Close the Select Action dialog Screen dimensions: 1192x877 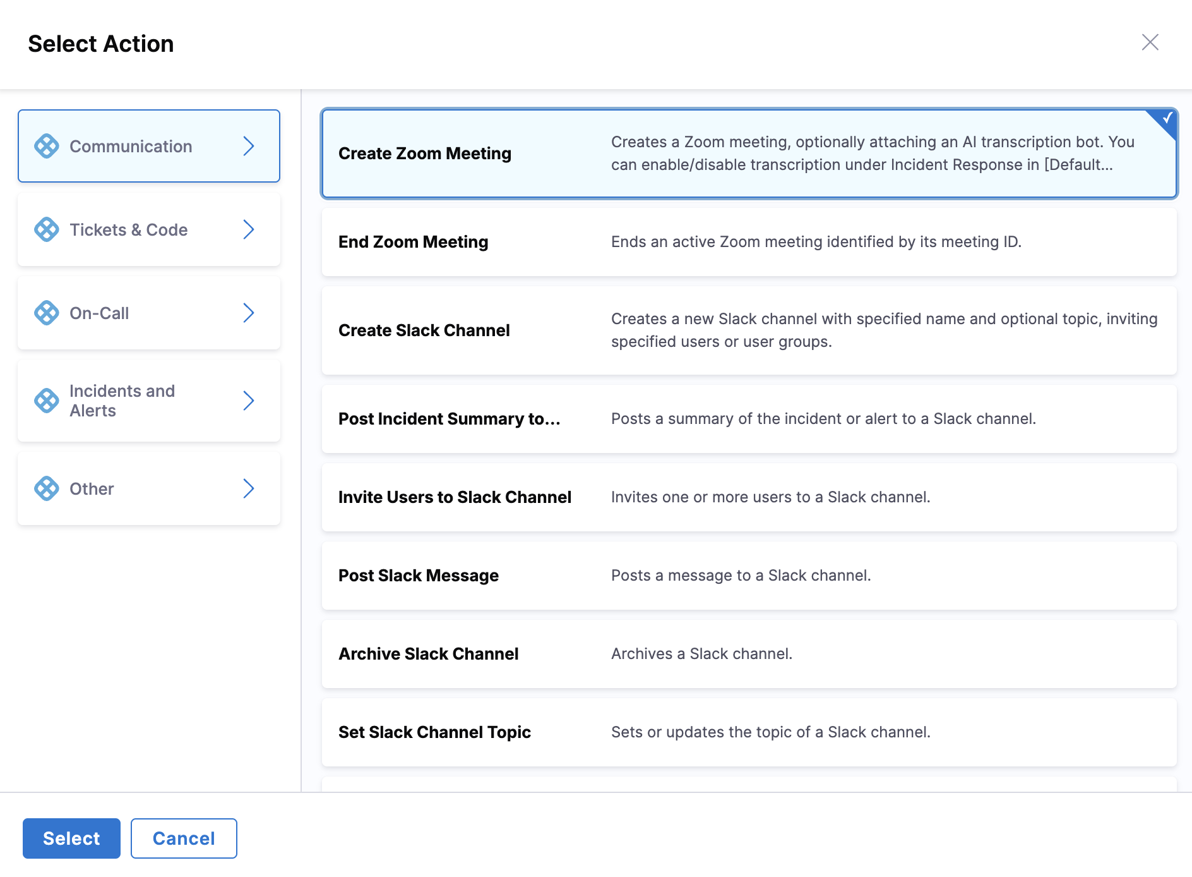pyautogui.click(x=1150, y=42)
